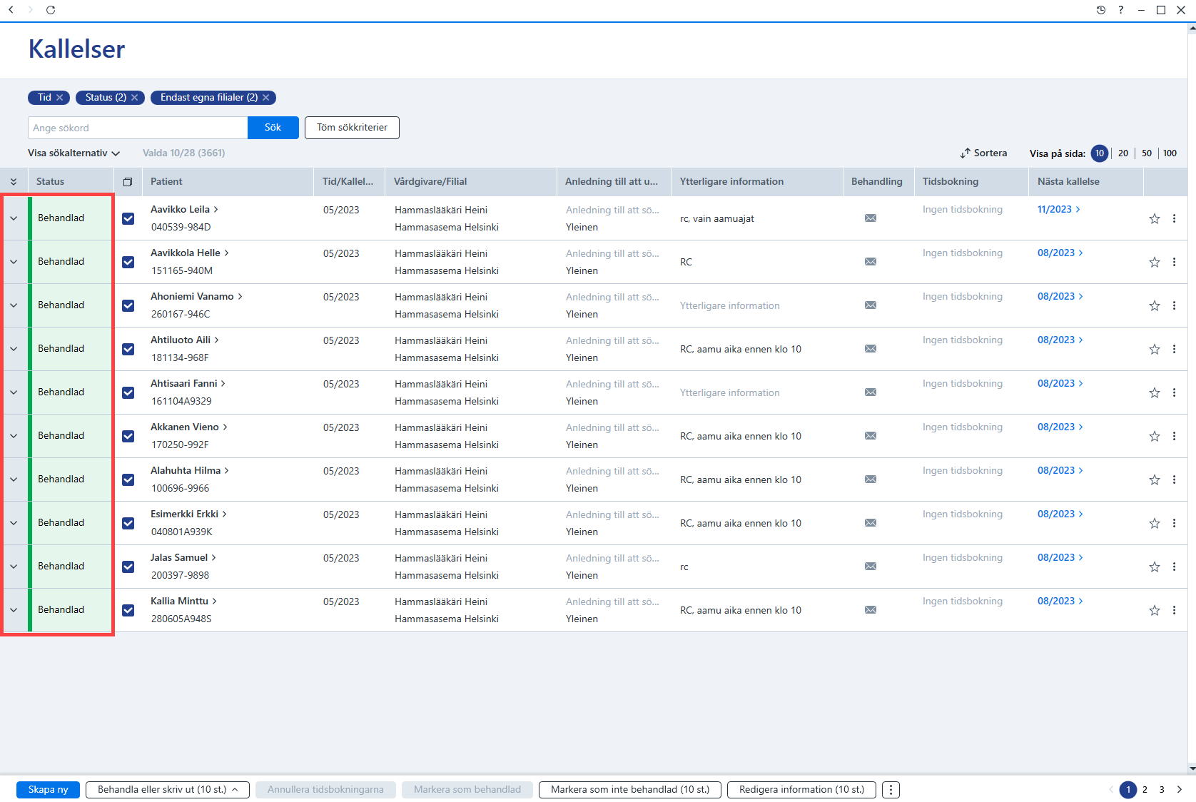
Task: Uncheck the checkbox for Esimerkki Erkki
Action: [128, 523]
